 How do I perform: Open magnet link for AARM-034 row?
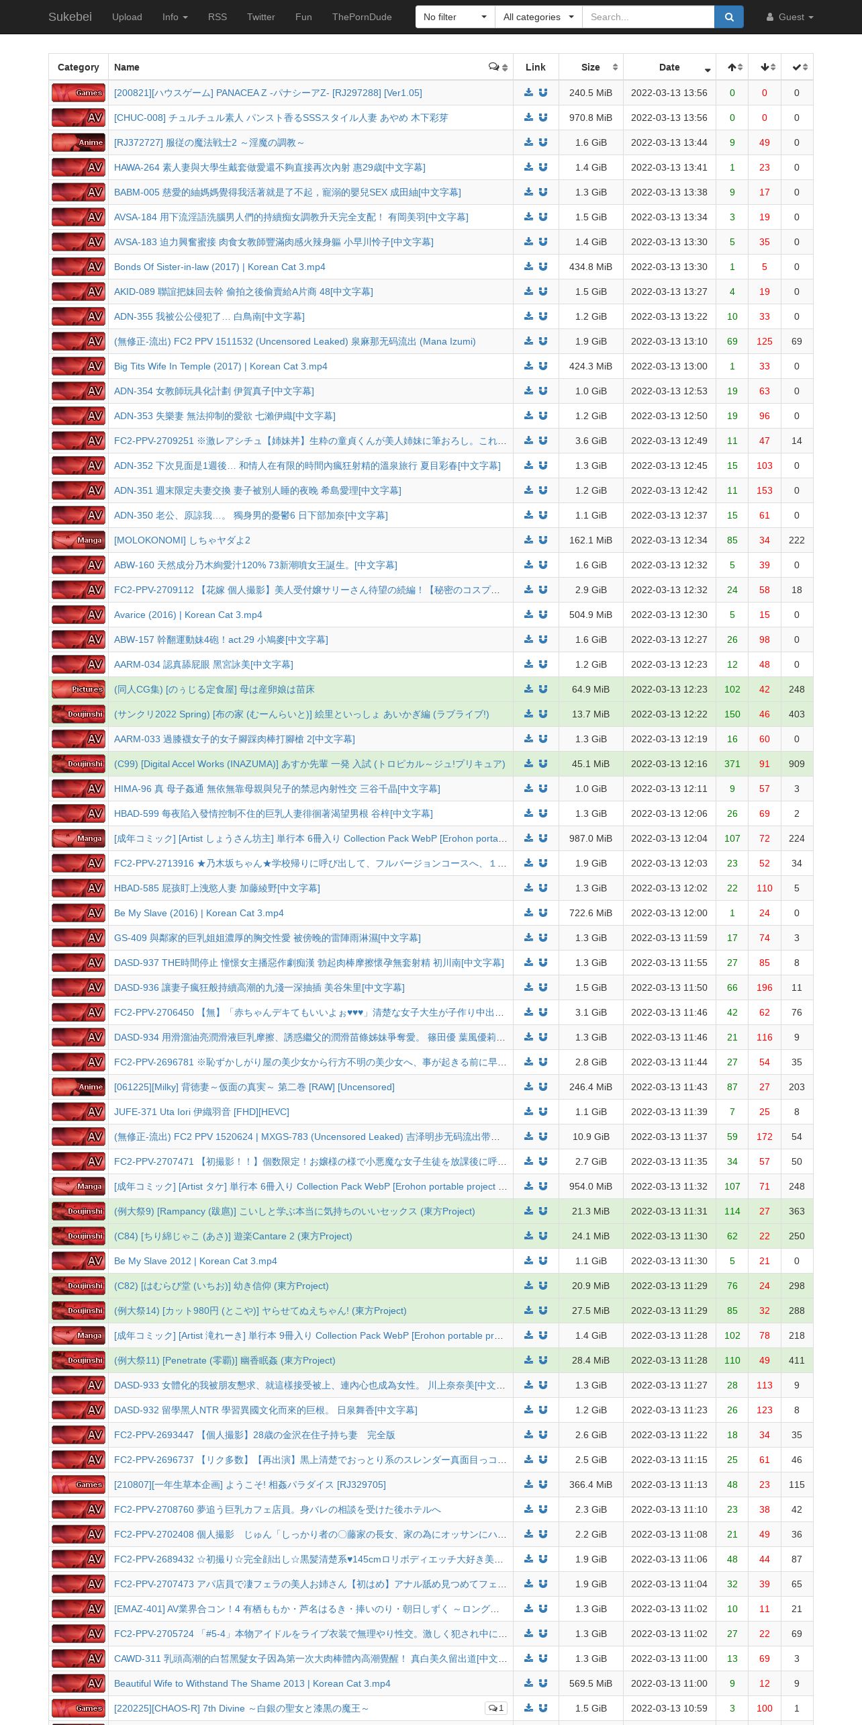click(x=543, y=664)
